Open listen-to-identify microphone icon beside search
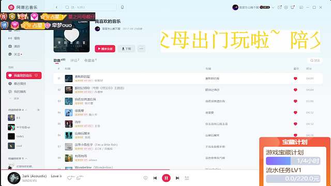 (x=122, y=7)
